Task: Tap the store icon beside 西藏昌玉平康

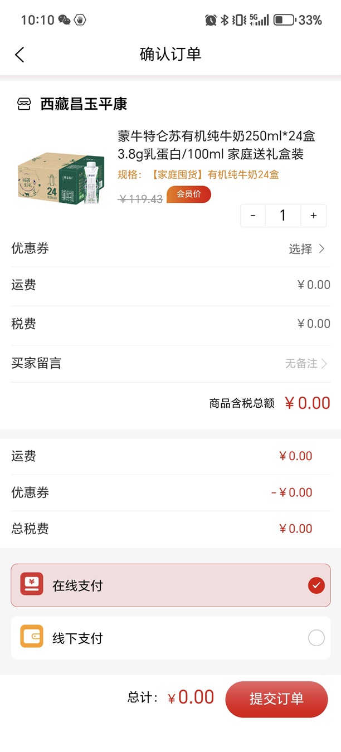Action: click(24, 104)
